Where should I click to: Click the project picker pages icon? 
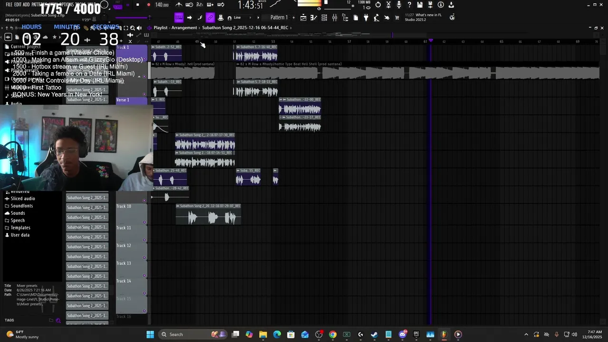356,18
